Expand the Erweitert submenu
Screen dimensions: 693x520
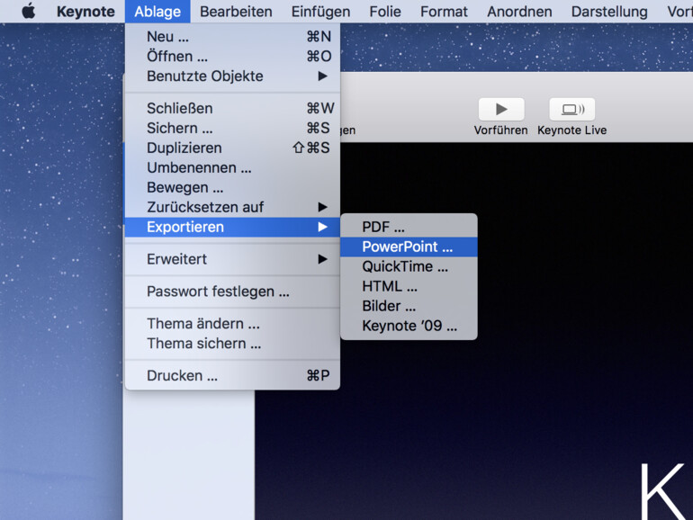tap(232, 259)
